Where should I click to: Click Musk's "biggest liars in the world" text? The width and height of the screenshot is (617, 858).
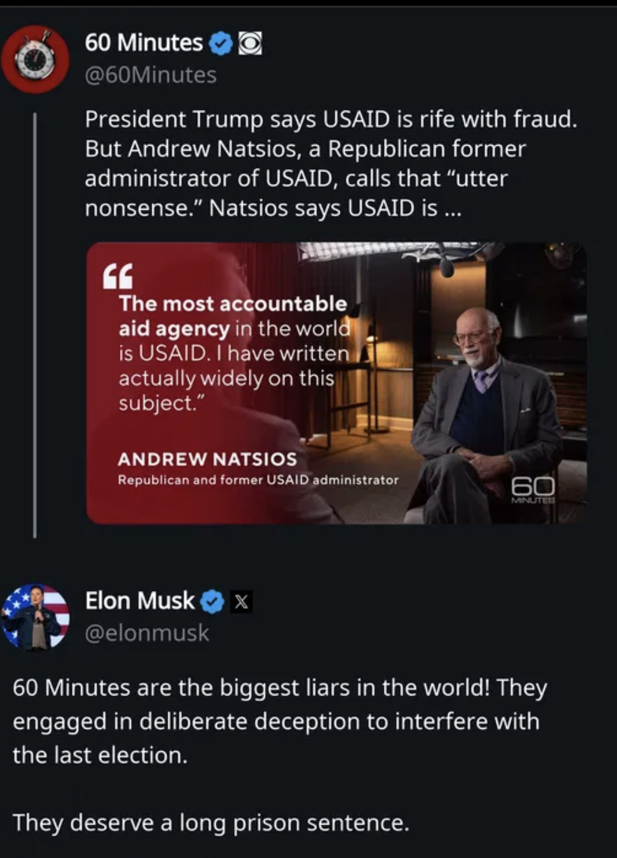click(x=279, y=688)
